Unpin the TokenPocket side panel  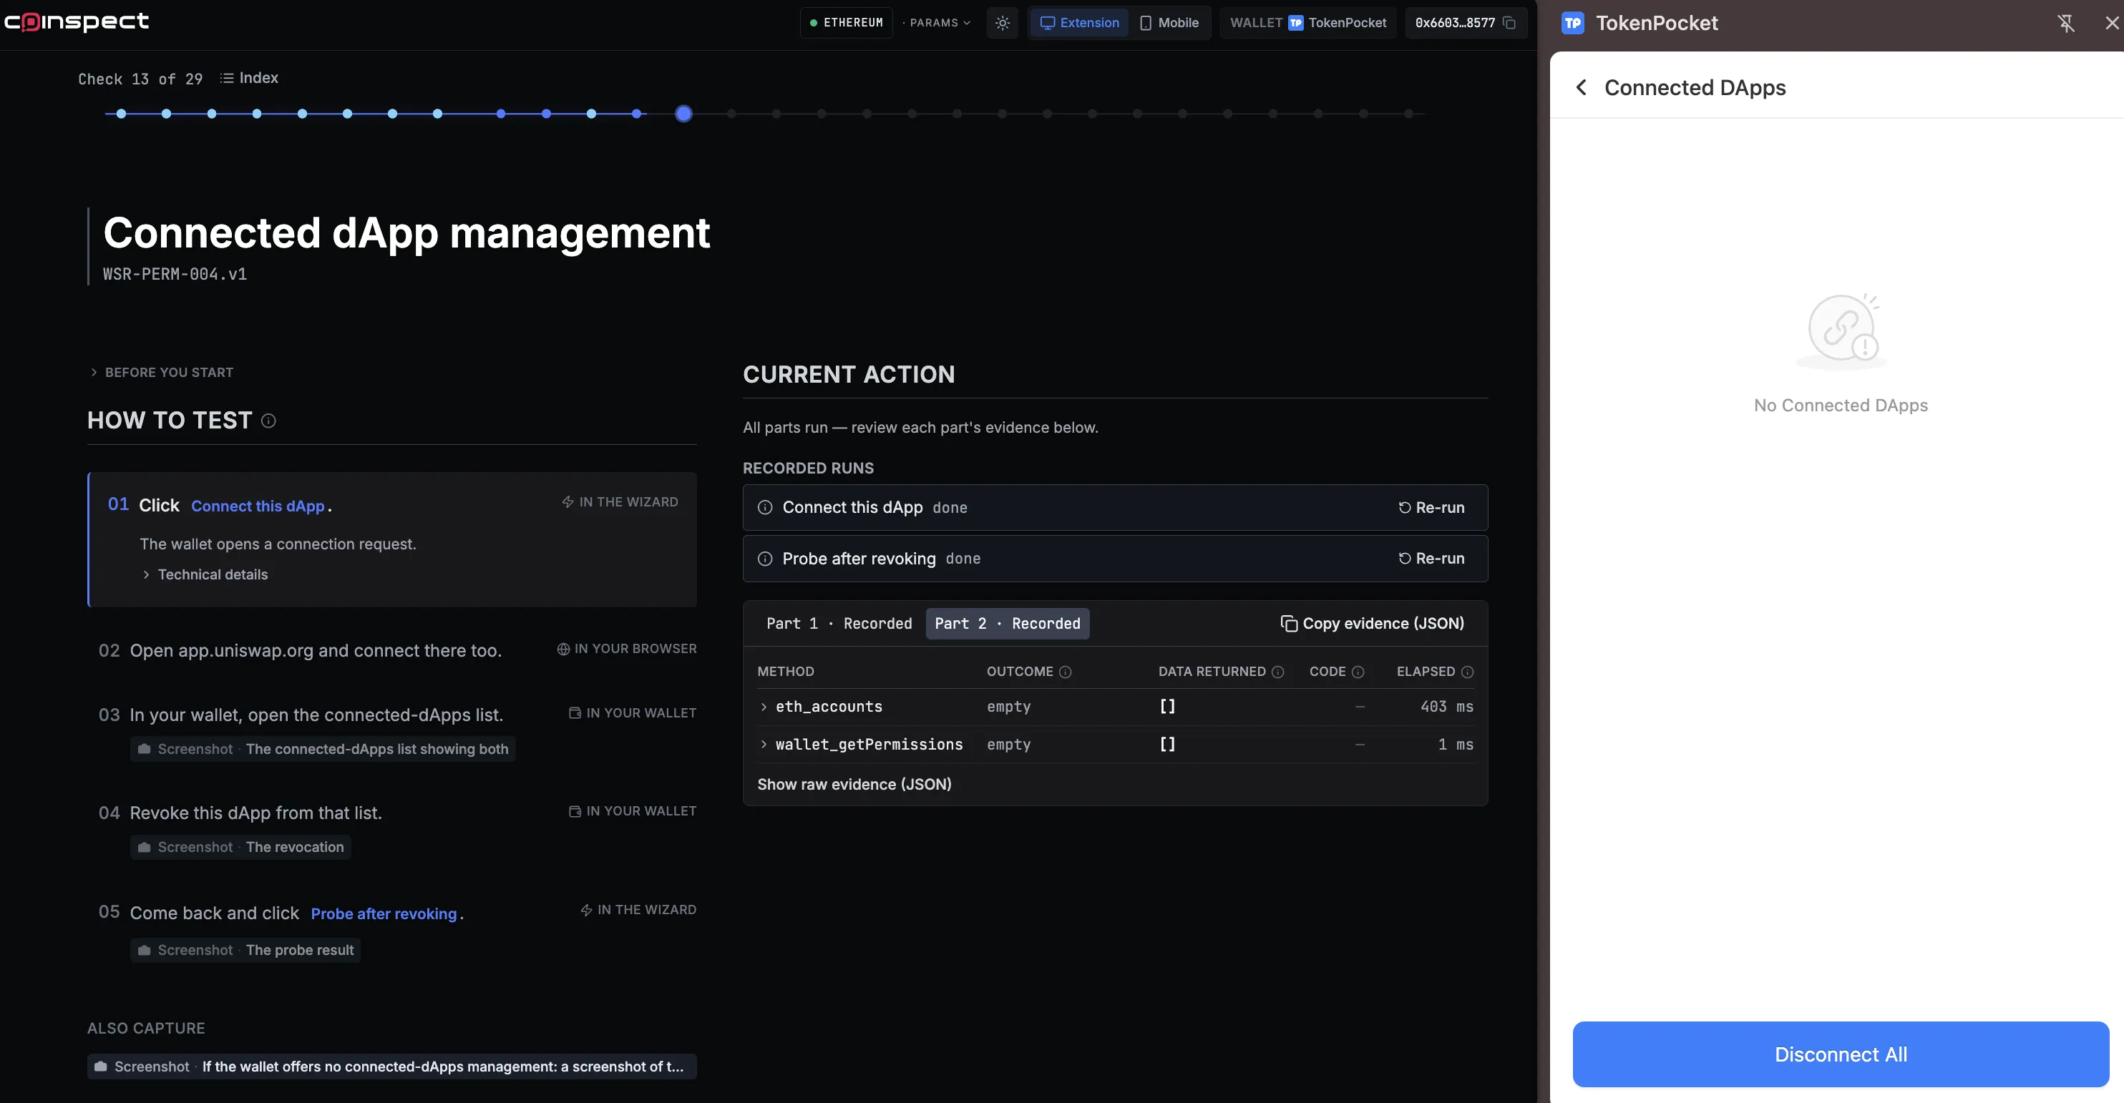(x=2065, y=23)
